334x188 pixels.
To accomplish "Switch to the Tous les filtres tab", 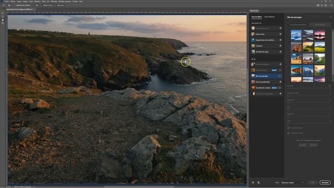I will click(256, 17).
